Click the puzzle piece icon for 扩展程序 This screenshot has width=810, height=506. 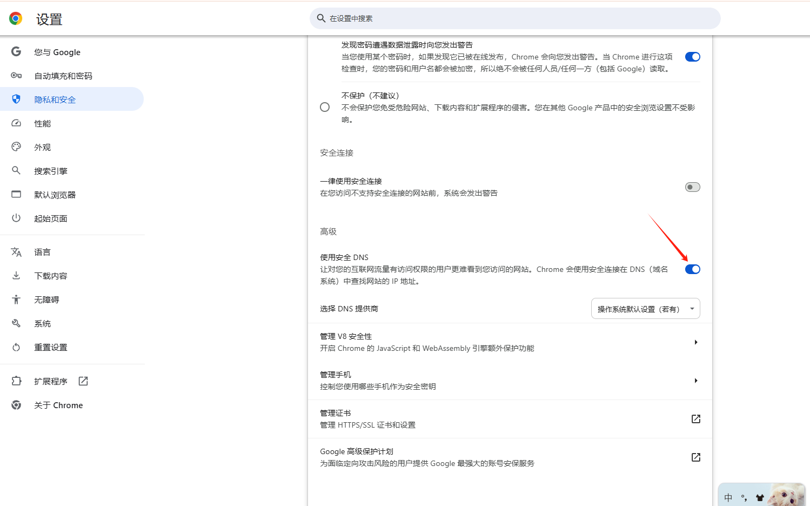pos(16,381)
